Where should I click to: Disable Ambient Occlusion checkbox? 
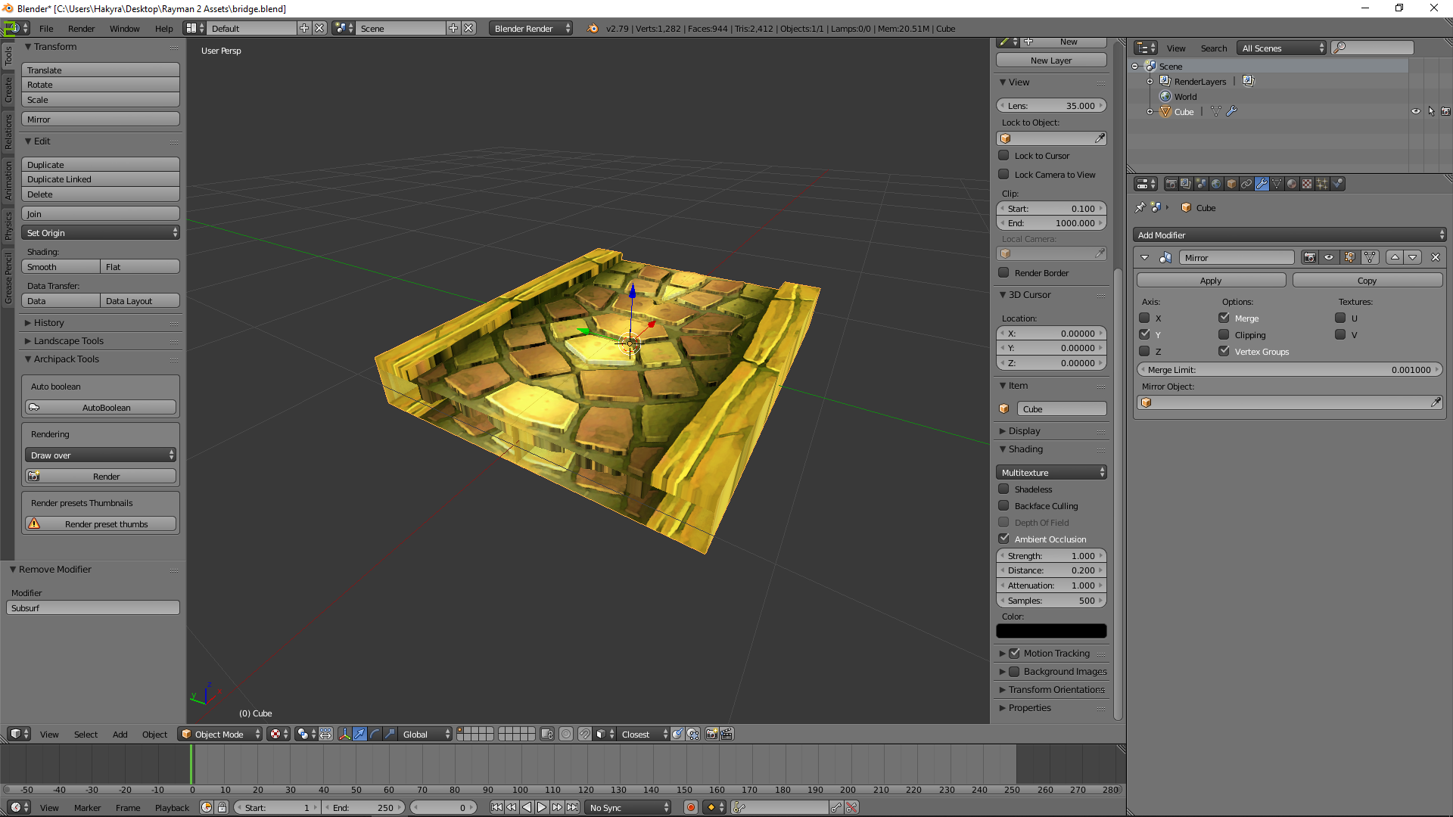pyautogui.click(x=1003, y=539)
